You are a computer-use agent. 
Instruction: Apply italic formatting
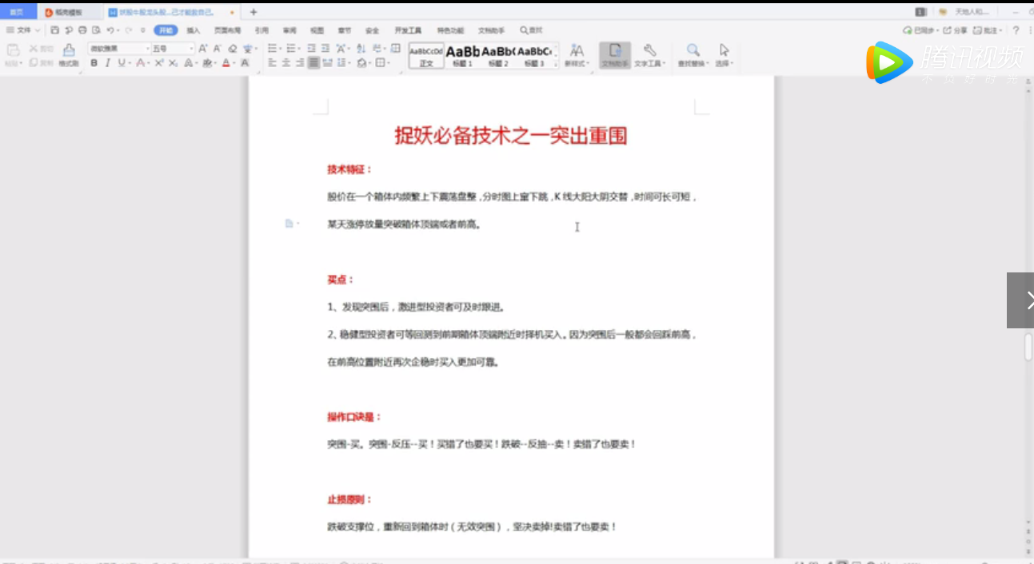click(107, 62)
